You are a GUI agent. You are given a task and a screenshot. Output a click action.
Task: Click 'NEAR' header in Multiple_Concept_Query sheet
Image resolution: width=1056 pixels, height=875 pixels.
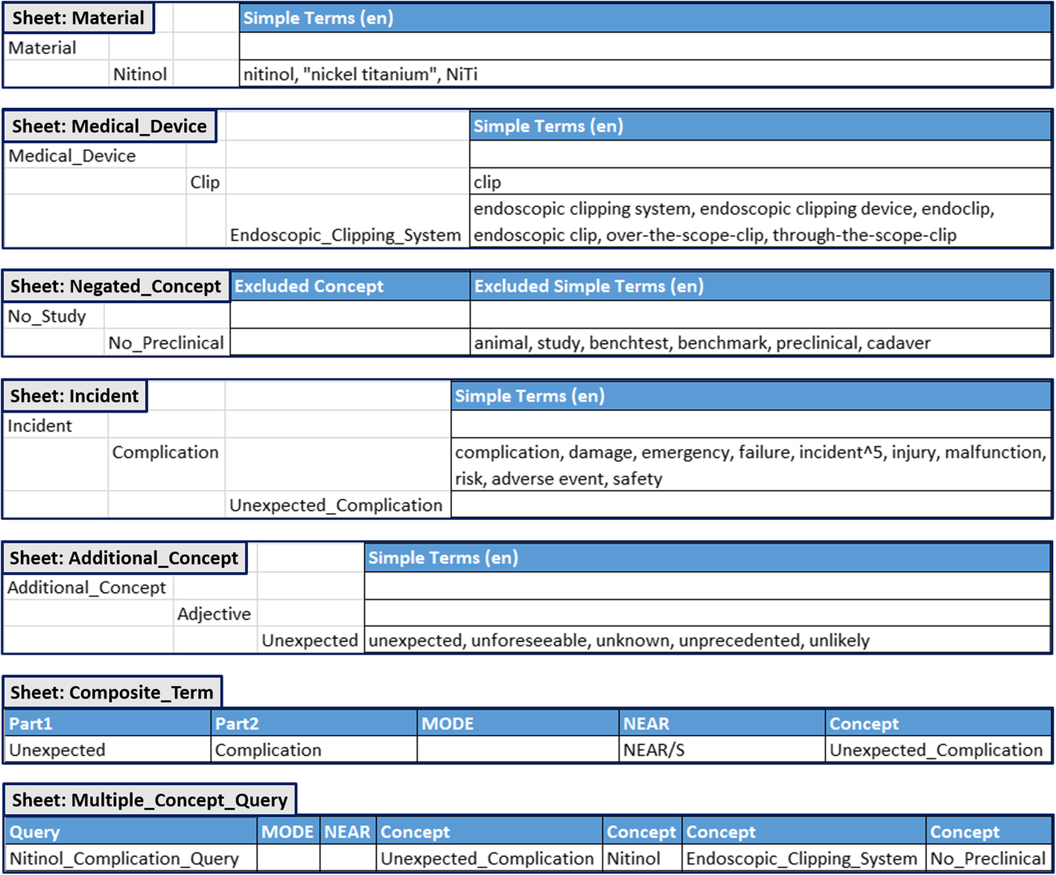348,832
